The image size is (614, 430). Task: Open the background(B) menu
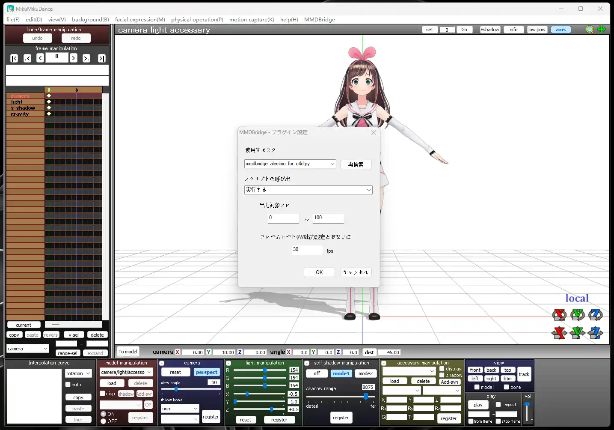pos(90,20)
